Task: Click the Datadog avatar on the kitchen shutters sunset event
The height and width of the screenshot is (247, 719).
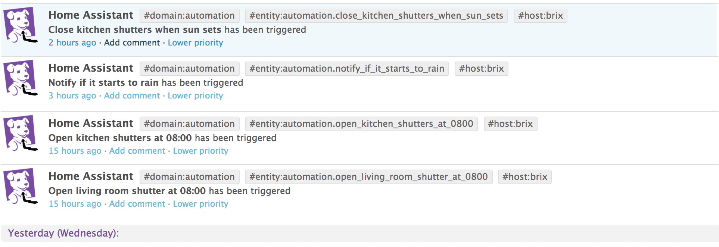Action: [x=21, y=25]
